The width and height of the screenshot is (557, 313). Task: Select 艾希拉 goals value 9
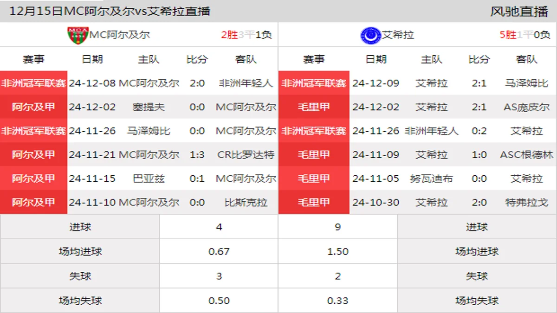tap(338, 227)
